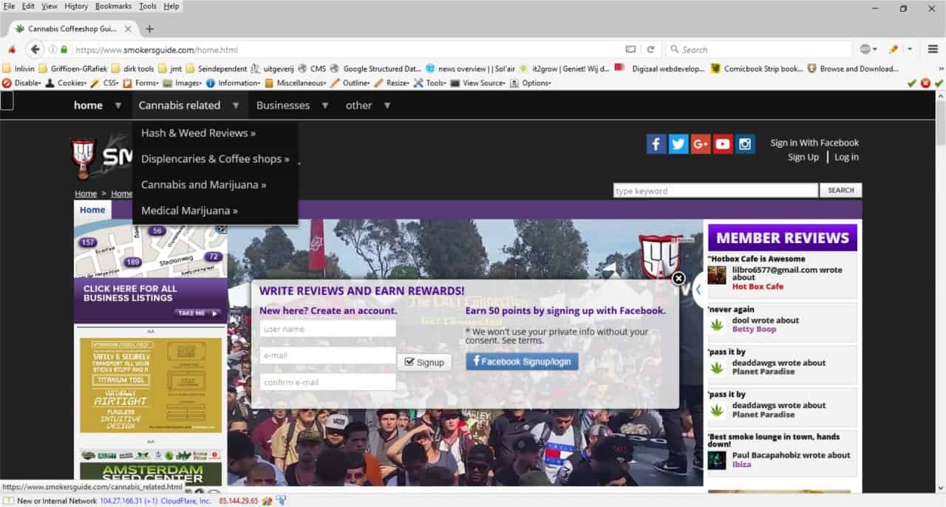Click the Signup button in popup

(425, 362)
